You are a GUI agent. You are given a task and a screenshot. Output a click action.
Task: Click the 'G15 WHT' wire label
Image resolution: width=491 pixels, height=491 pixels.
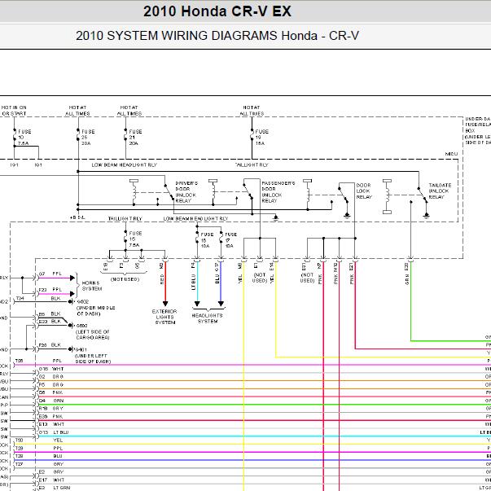51,369
